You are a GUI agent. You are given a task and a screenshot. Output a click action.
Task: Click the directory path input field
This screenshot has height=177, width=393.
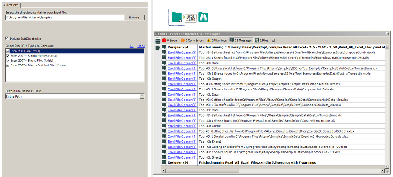65,18
